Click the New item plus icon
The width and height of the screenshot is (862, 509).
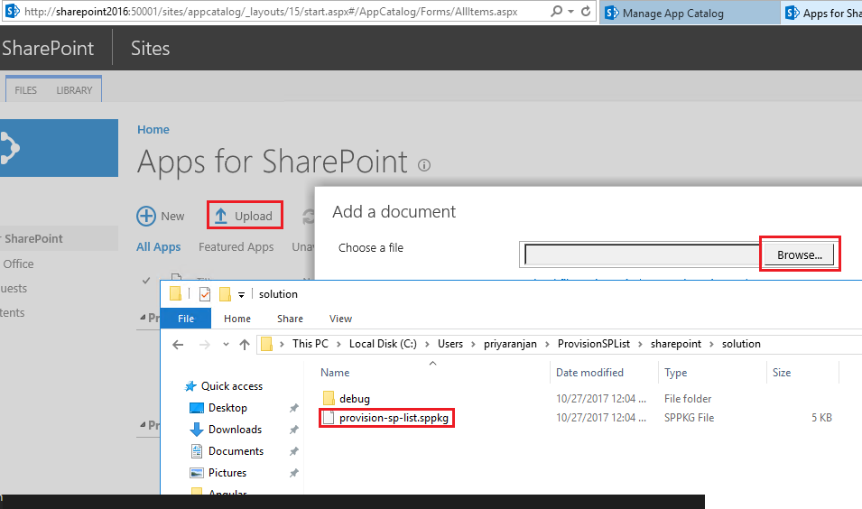point(146,216)
